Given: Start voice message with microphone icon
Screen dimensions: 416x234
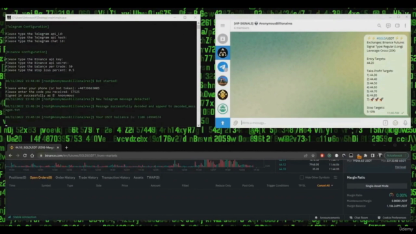Looking at the screenshot, I should click(x=405, y=123).
